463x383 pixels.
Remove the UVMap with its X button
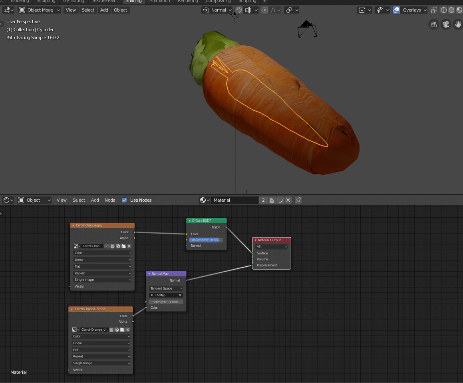[179, 295]
